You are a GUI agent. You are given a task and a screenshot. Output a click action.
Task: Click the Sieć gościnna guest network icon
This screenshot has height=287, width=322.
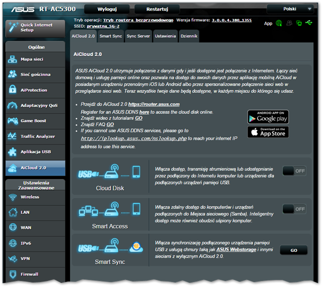(x=12, y=74)
